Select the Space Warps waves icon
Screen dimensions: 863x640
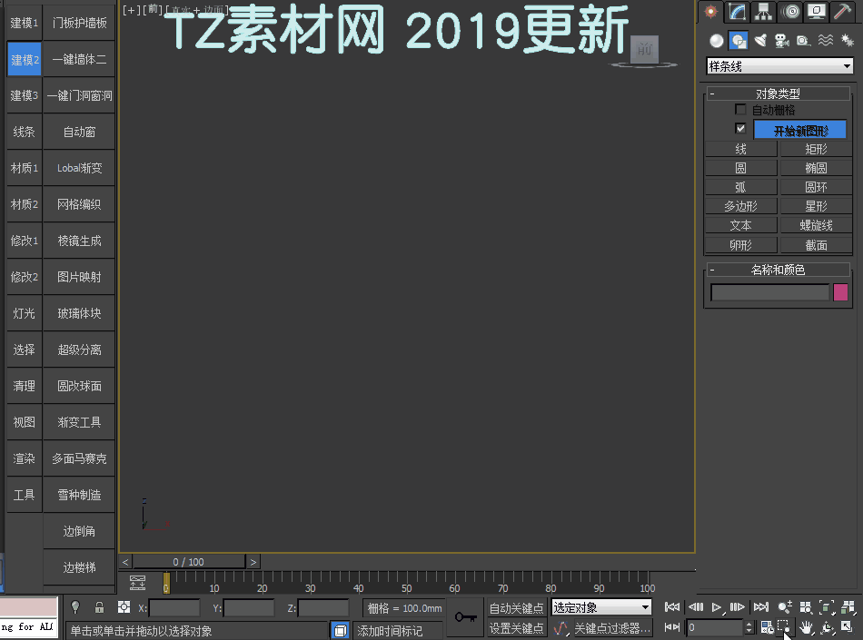pos(825,41)
